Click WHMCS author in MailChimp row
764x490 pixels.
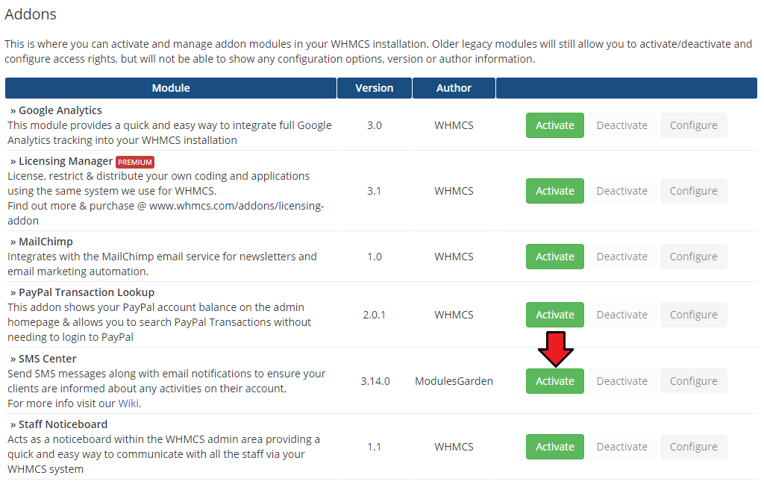tap(454, 257)
